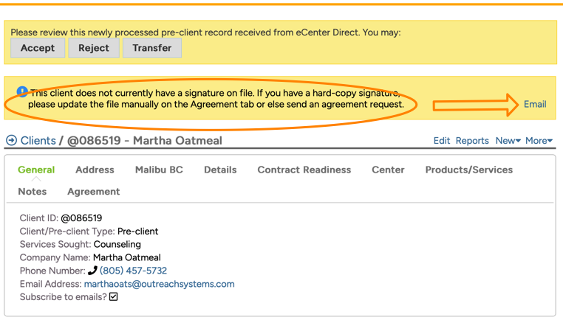Open the Reports link

pos(472,141)
